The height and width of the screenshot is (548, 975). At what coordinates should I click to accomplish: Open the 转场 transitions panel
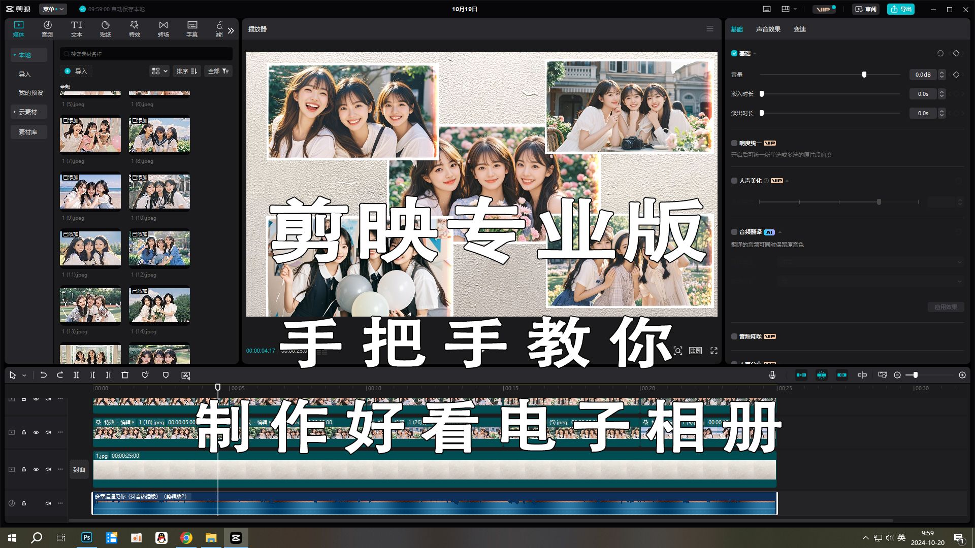click(x=163, y=29)
